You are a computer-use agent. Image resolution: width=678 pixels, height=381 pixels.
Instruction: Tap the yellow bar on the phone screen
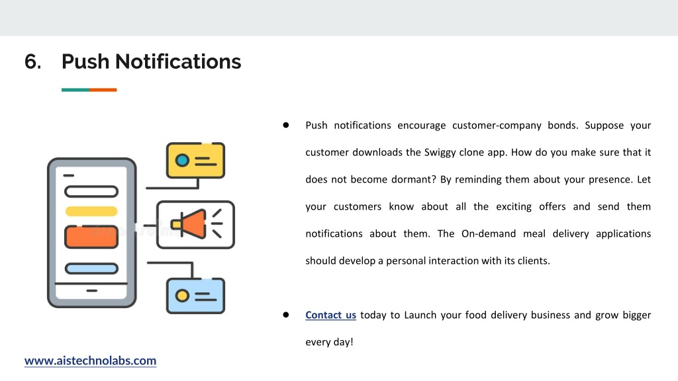pyautogui.click(x=91, y=211)
